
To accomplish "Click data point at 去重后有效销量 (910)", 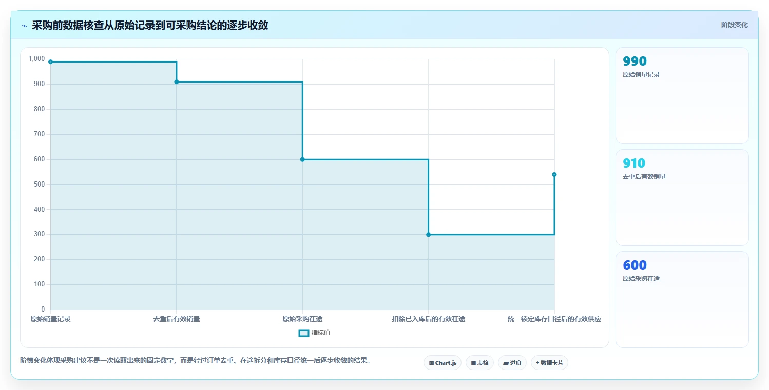I will point(177,82).
